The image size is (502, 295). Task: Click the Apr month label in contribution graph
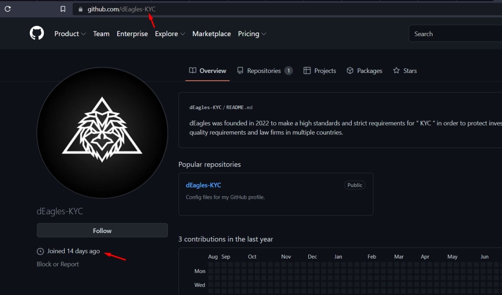point(425,257)
